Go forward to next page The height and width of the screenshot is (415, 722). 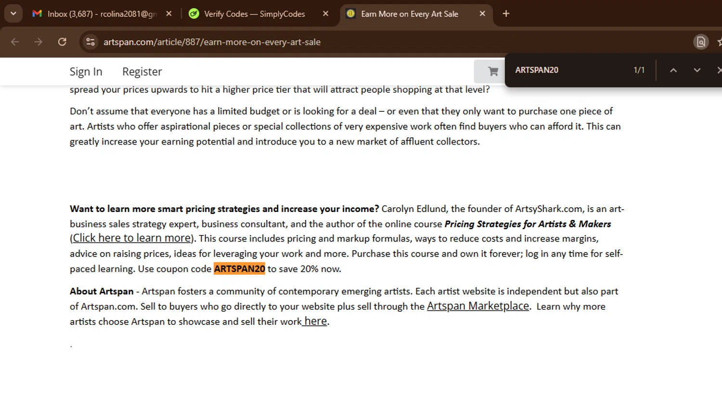pos(38,42)
